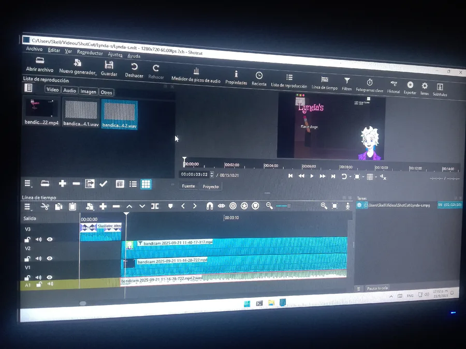Screen dimensions: 466x349
Task: Click the timeline overwrite down-arrow icon
Action: [142, 206]
